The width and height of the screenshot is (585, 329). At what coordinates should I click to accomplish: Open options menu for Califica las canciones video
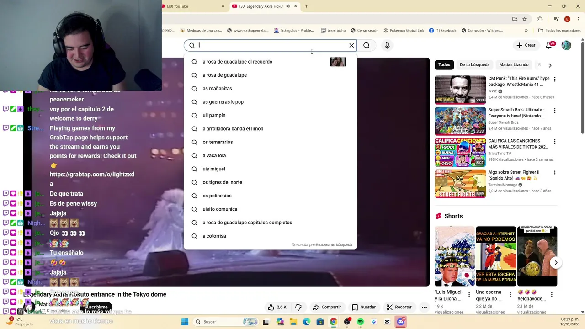pyautogui.click(x=555, y=142)
